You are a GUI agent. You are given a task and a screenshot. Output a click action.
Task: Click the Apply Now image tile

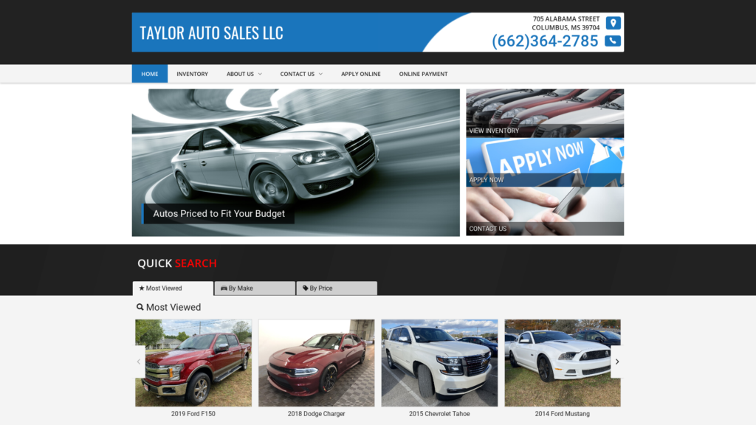click(x=544, y=162)
